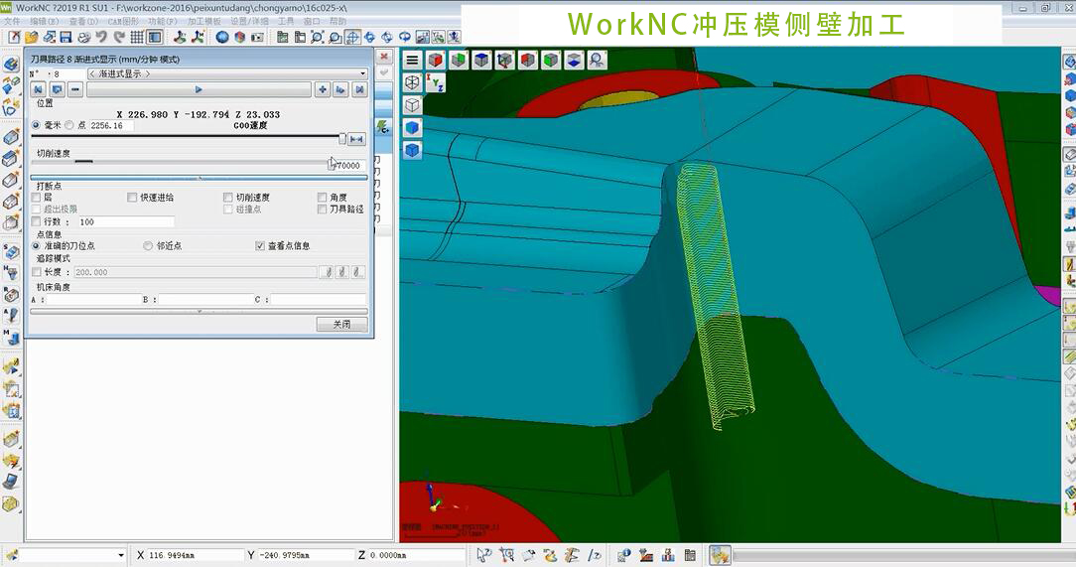Click the plus step-forward button
The width and height of the screenshot is (1076, 567).
tap(323, 89)
